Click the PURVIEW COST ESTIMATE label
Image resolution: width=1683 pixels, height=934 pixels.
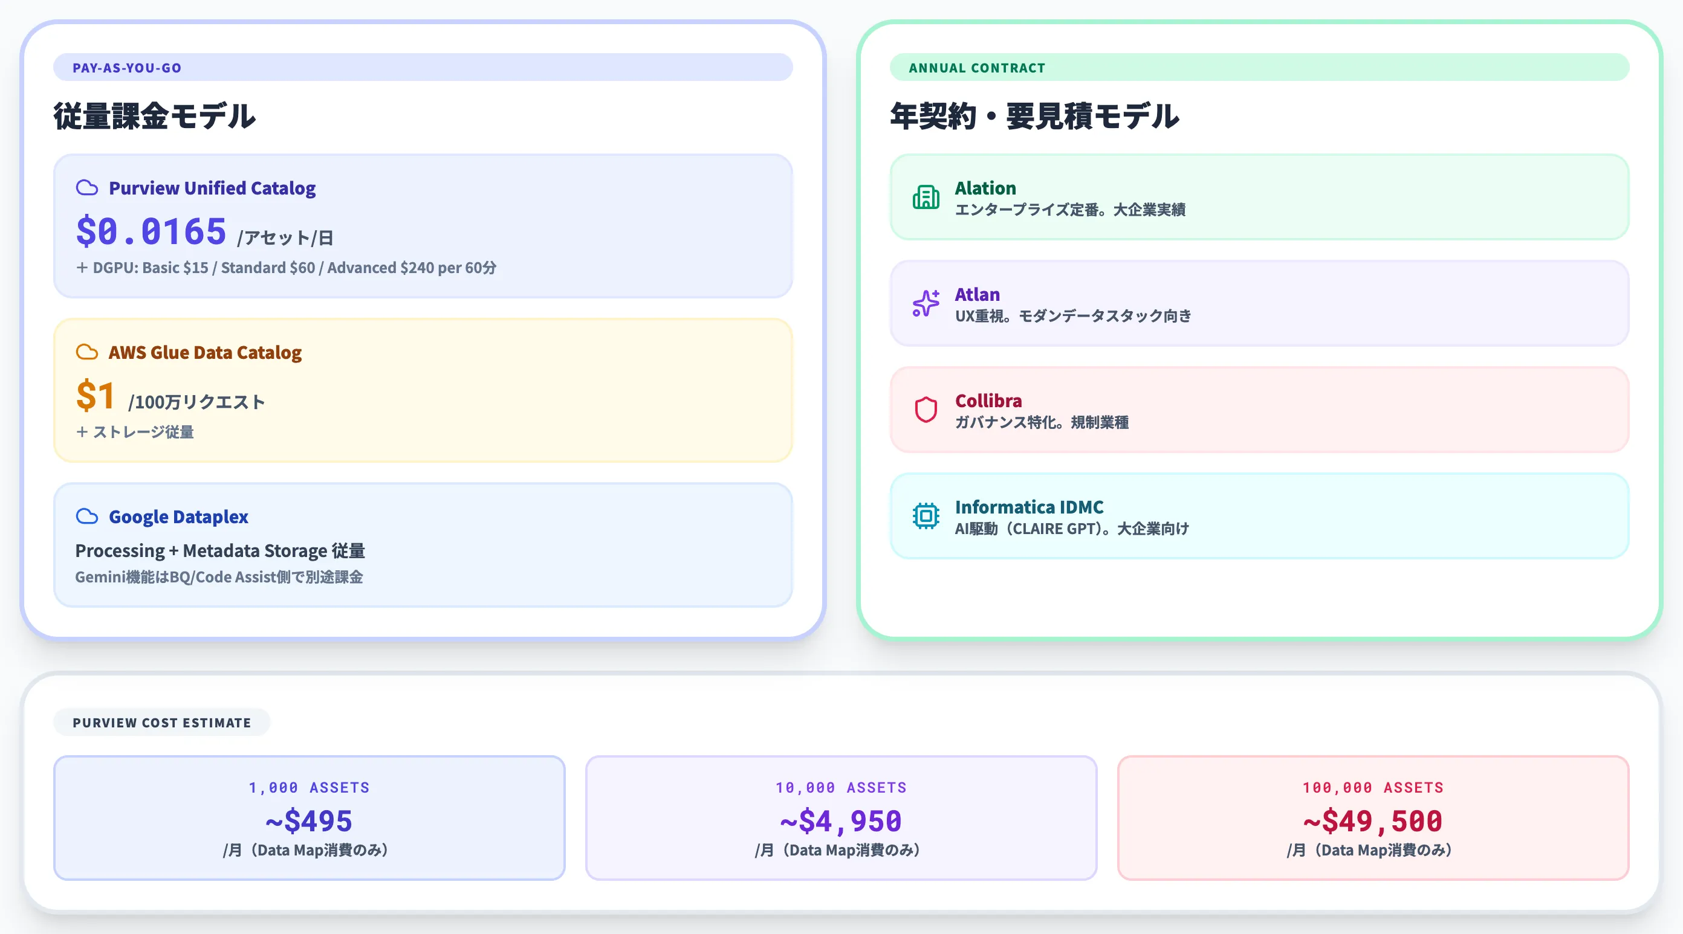pos(161,723)
